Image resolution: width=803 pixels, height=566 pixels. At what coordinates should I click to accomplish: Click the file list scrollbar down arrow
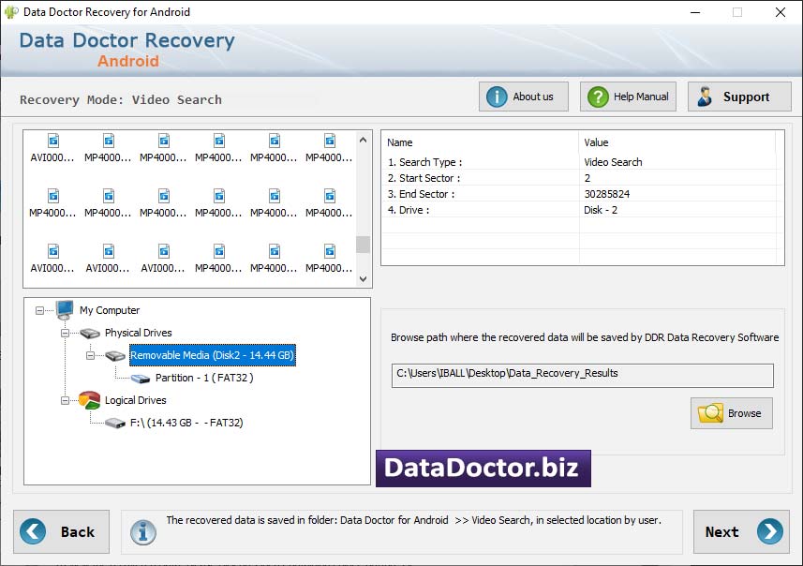[363, 276]
